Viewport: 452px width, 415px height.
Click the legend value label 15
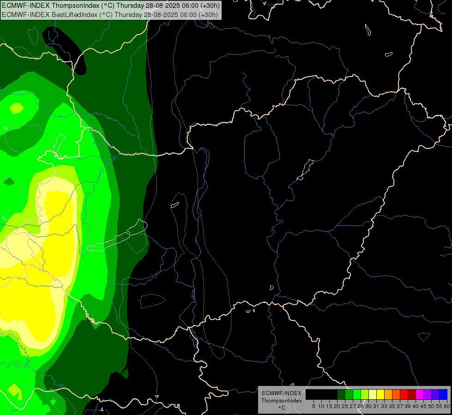(x=329, y=406)
